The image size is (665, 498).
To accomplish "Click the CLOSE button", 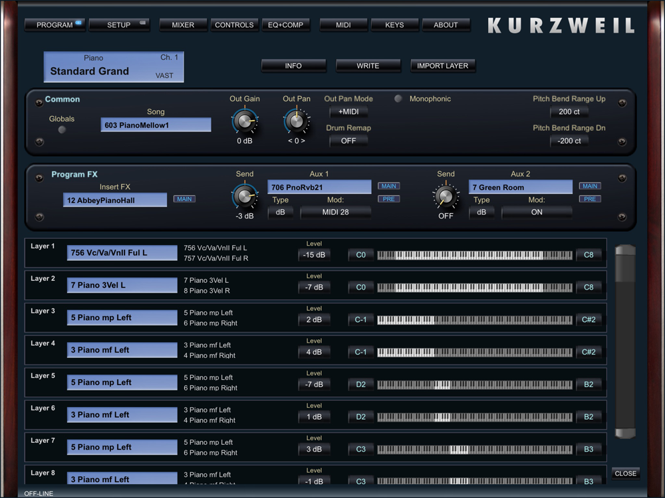I will pos(626,473).
